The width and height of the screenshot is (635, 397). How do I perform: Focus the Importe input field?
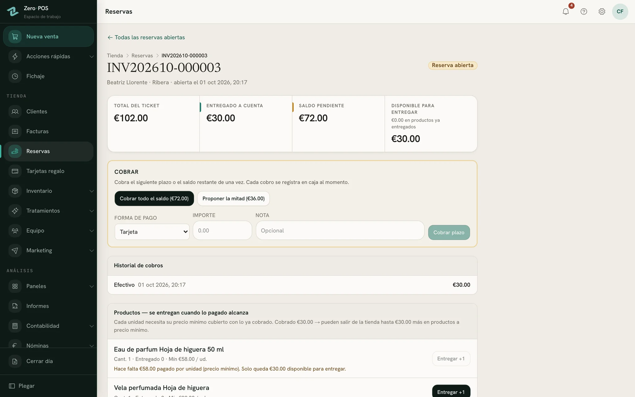[x=222, y=230]
